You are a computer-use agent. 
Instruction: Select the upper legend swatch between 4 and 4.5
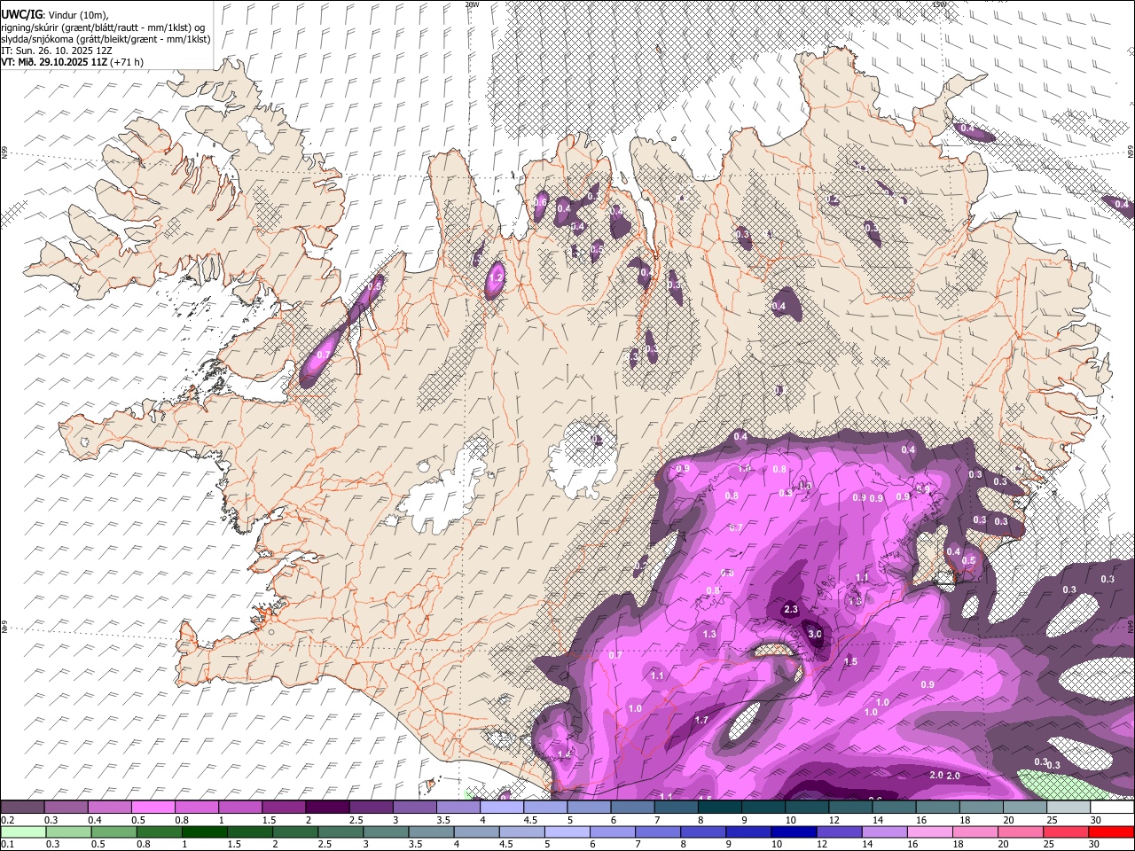[500, 808]
